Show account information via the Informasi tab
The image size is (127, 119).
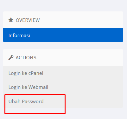(x=63, y=35)
